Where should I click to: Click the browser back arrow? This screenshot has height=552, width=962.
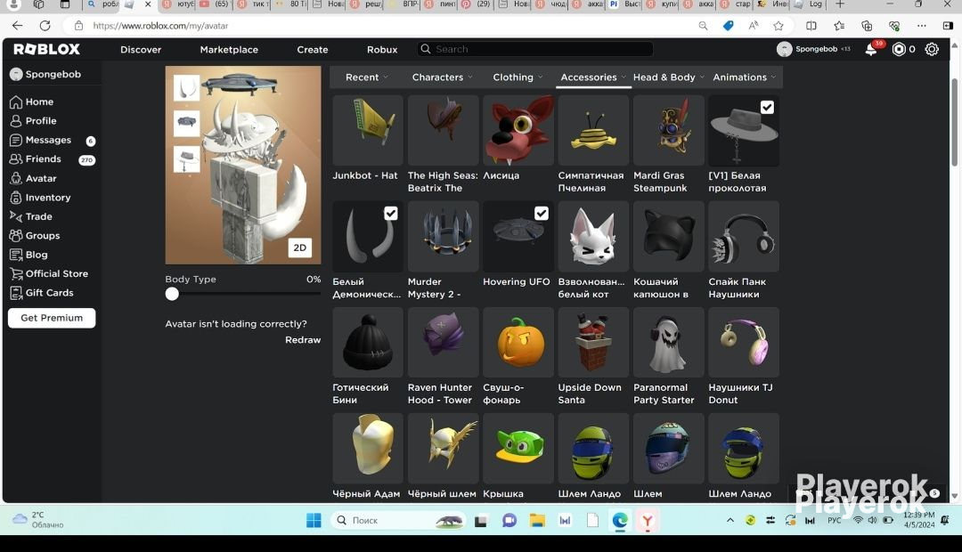pos(17,26)
